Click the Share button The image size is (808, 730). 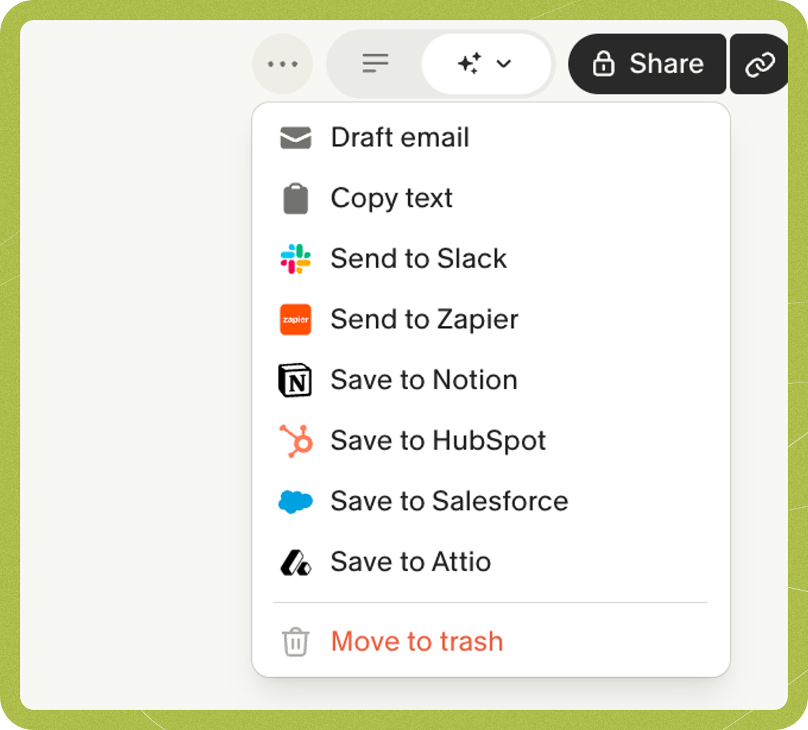[x=647, y=64]
